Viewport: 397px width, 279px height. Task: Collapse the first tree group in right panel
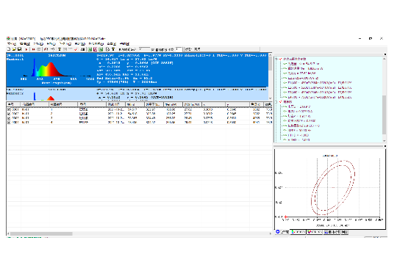(x=276, y=59)
